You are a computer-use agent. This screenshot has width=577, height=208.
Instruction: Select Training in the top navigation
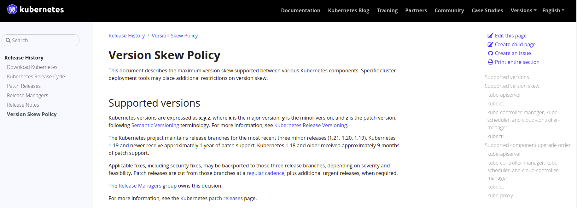[387, 10]
